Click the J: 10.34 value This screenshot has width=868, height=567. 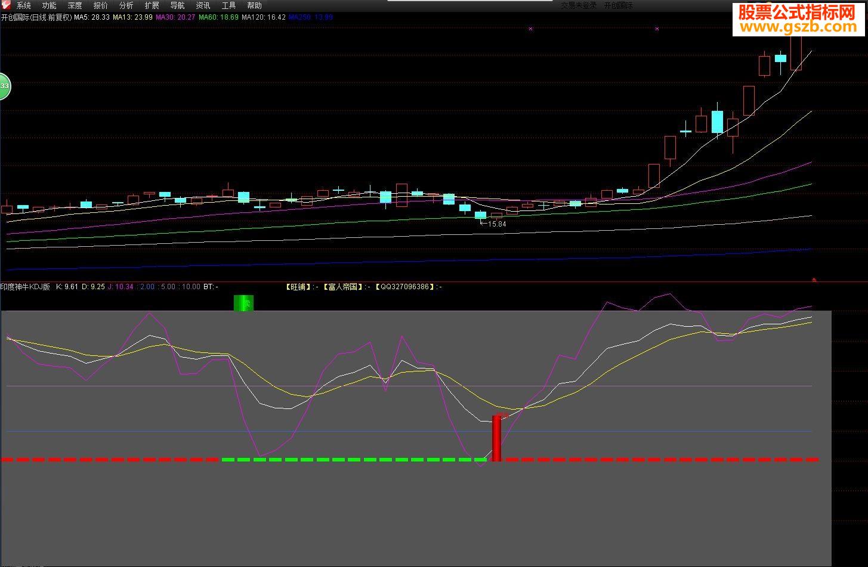tap(121, 287)
